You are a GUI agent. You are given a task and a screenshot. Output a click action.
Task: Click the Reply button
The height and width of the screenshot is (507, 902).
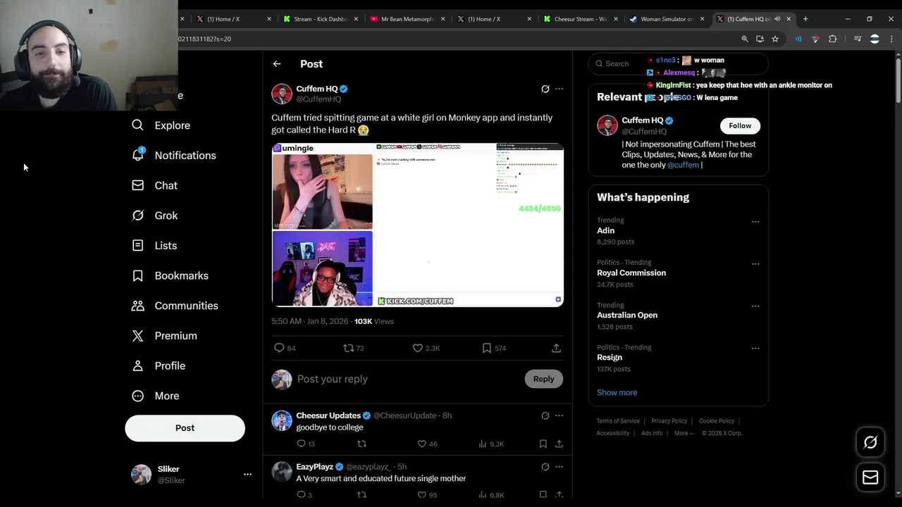(x=543, y=379)
